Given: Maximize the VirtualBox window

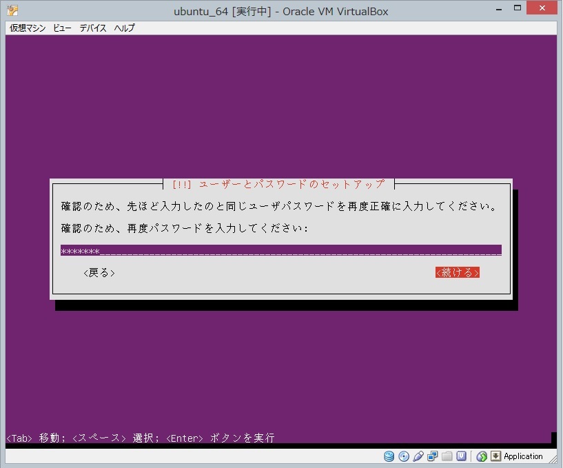Looking at the screenshot, I should (x=518, y=8).
